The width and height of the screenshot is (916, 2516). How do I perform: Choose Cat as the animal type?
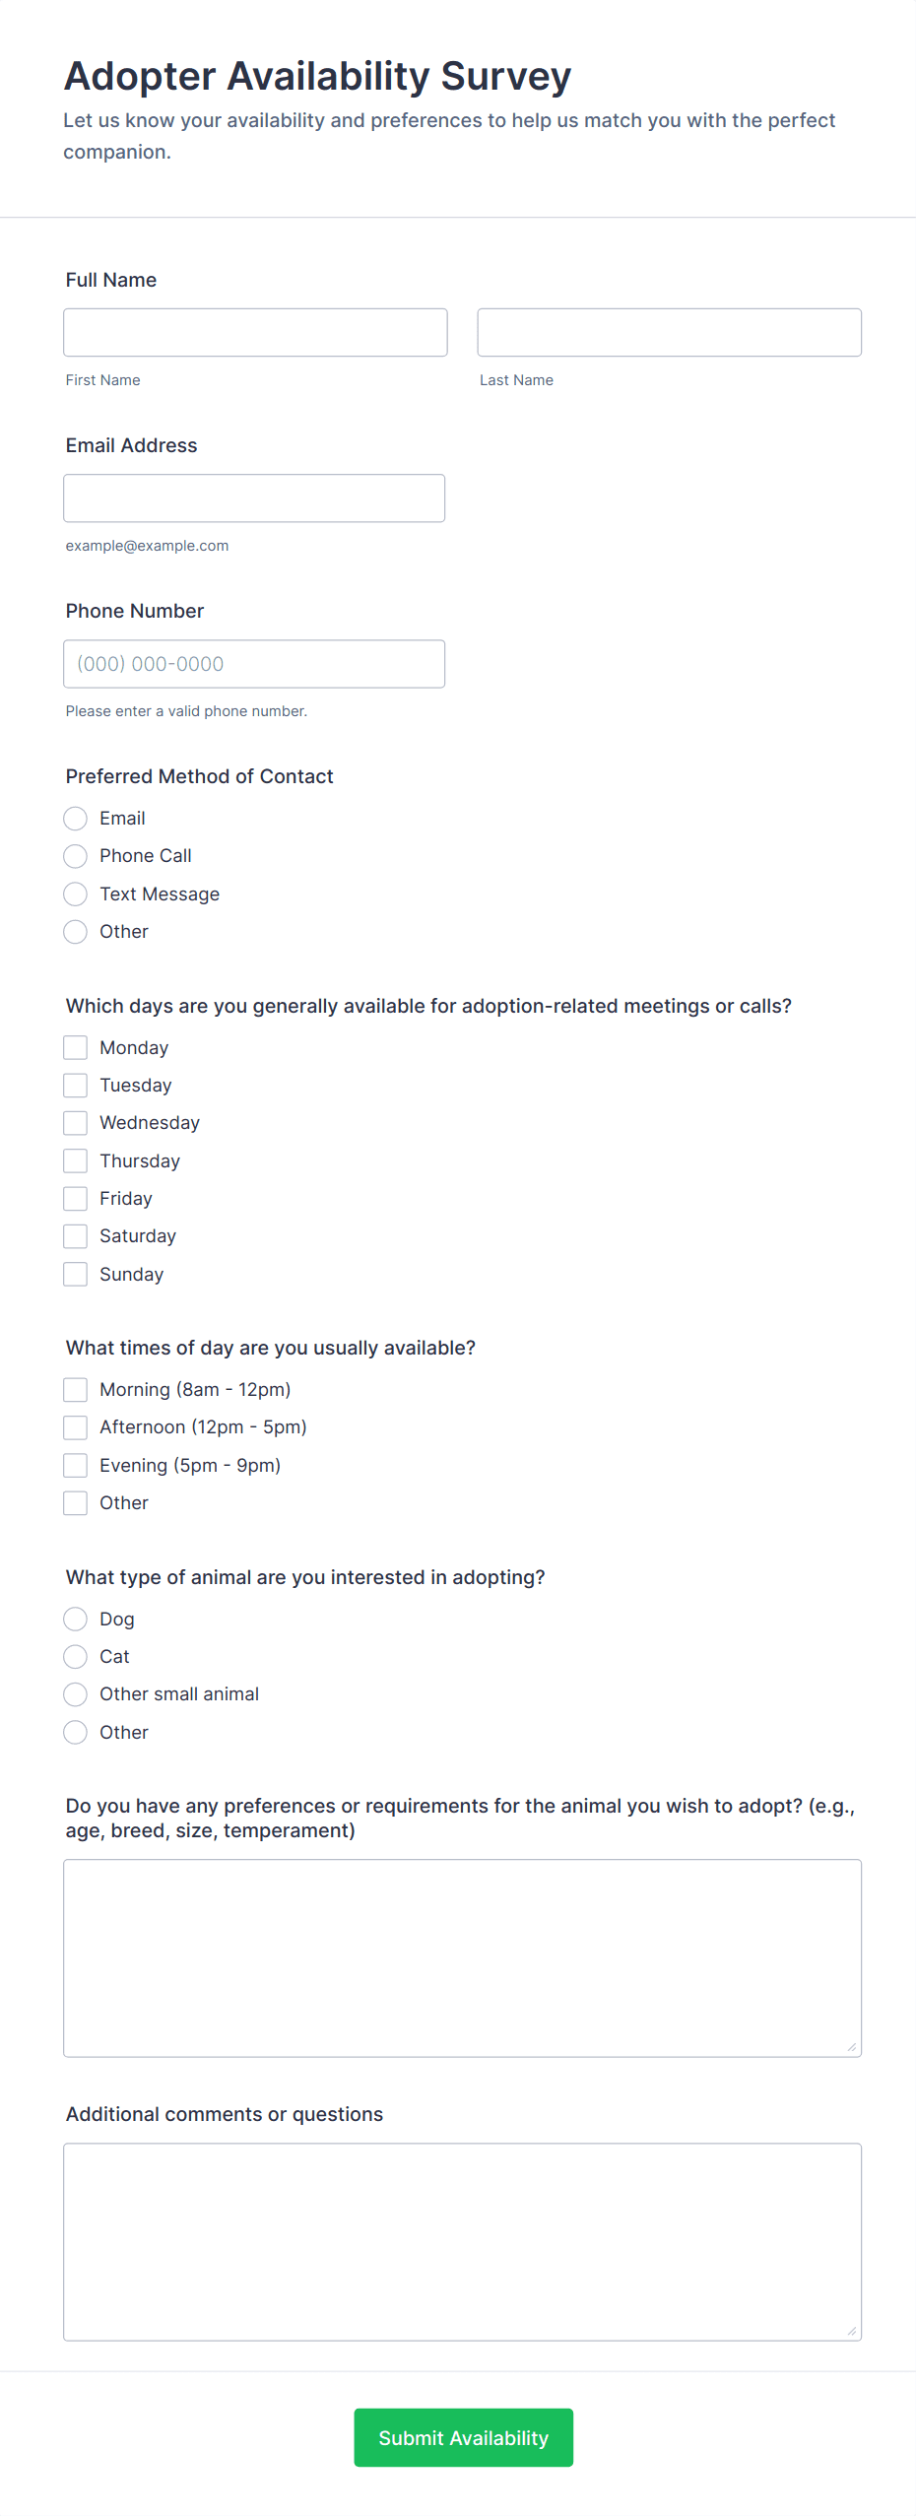point(75,1656)
